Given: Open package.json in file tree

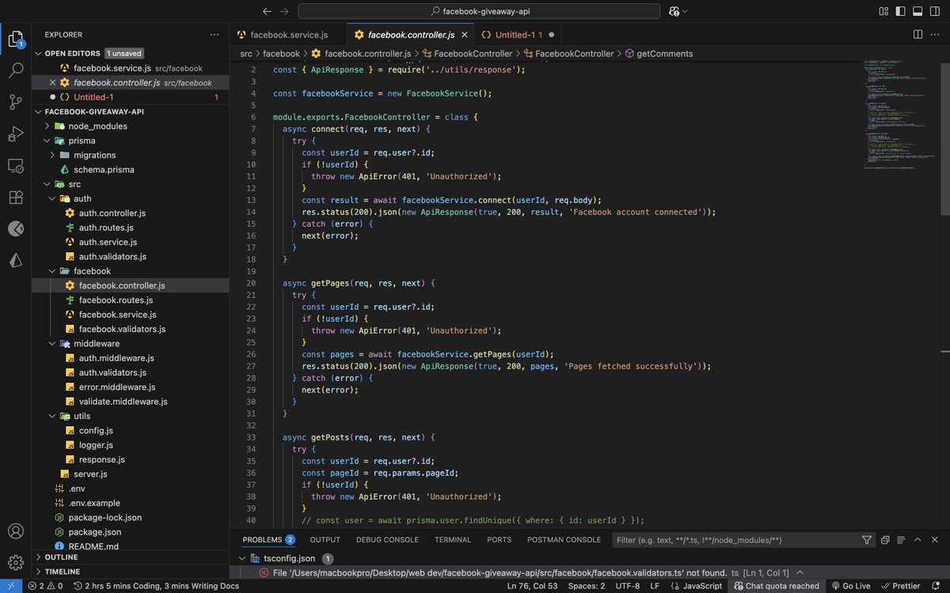Looking at the screenshot, I should (95, 532).
